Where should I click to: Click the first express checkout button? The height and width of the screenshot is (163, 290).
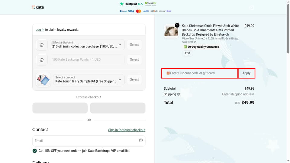(60, 108)
